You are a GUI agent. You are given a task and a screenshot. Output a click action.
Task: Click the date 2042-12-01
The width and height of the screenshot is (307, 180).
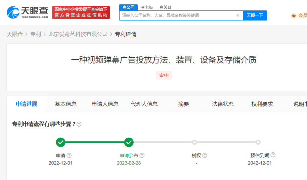point(260,163)
